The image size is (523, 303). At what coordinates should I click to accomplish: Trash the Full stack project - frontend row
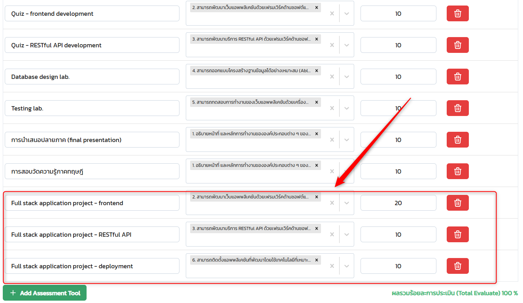pos(457,203)
